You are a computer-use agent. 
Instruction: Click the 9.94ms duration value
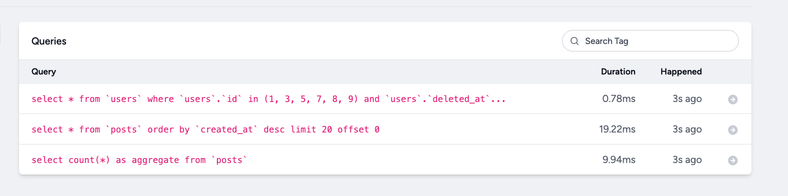(619, 160)
